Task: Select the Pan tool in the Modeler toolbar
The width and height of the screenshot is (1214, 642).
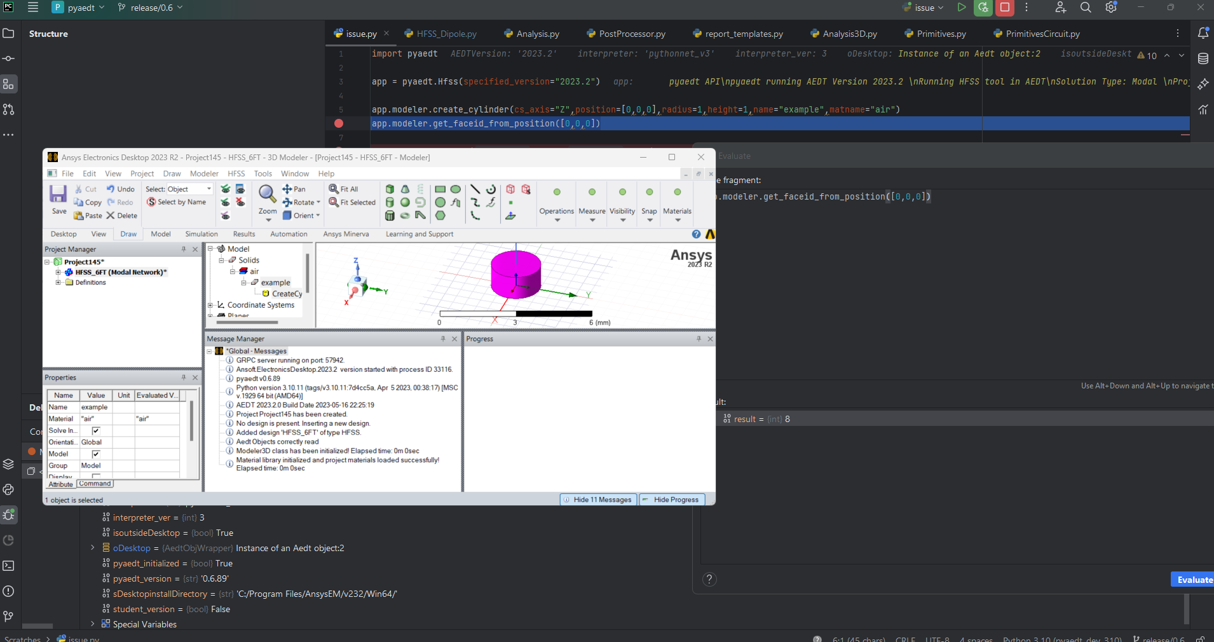Action: tap(294, 189)
